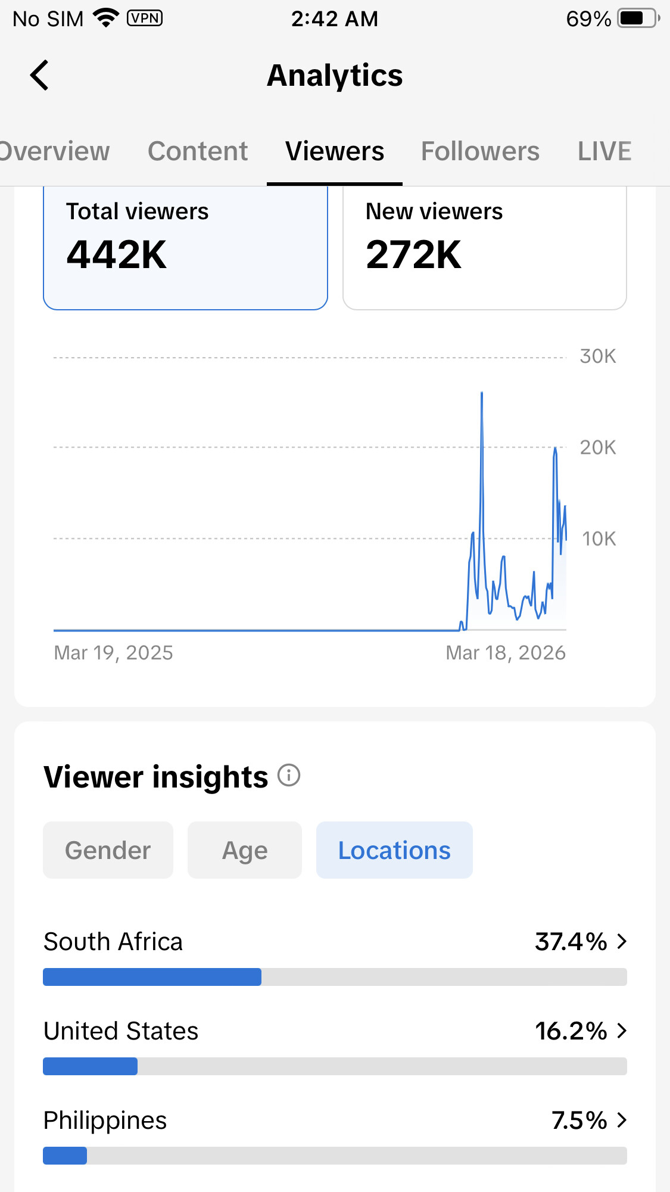This screenshot has width=670, height=1192.
Task: Expand United States location details chevron
Action: (622, 1031)
